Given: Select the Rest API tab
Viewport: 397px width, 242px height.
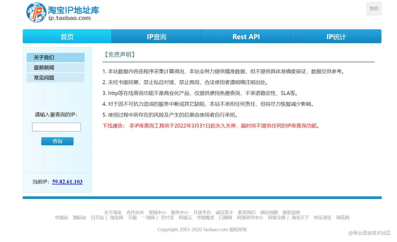Looking at the screenshot, I should 246,36.
